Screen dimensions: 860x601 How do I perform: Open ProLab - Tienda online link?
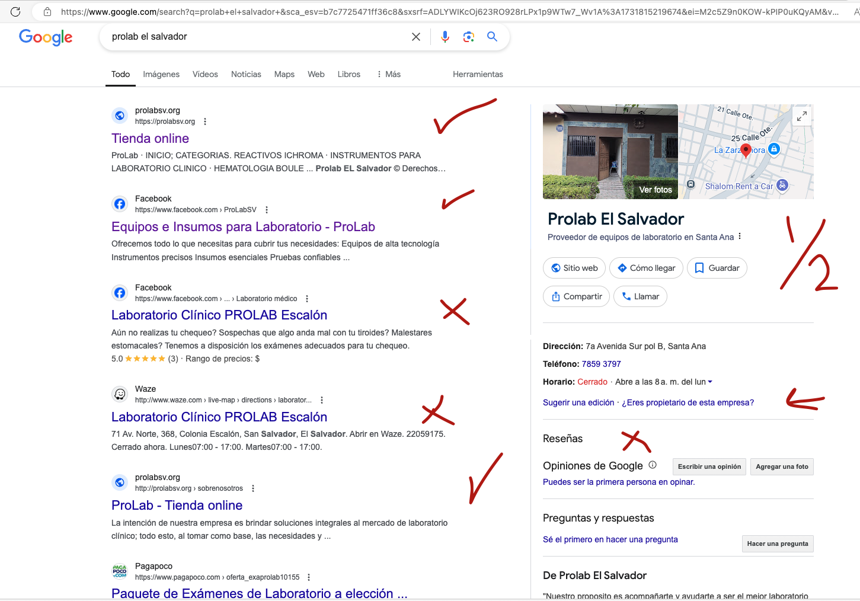(x=177, y=505)
